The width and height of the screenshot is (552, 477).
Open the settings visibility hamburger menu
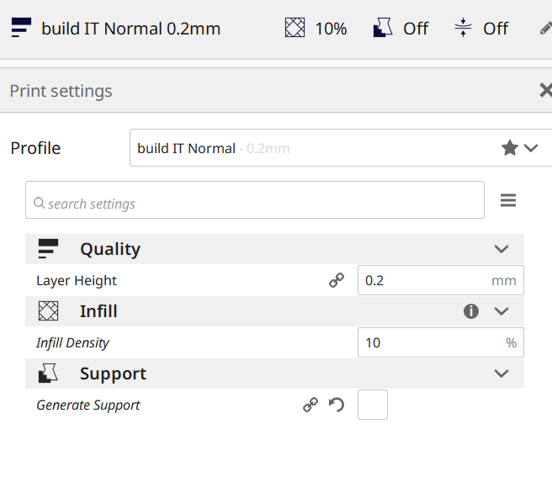pos(508,200)
